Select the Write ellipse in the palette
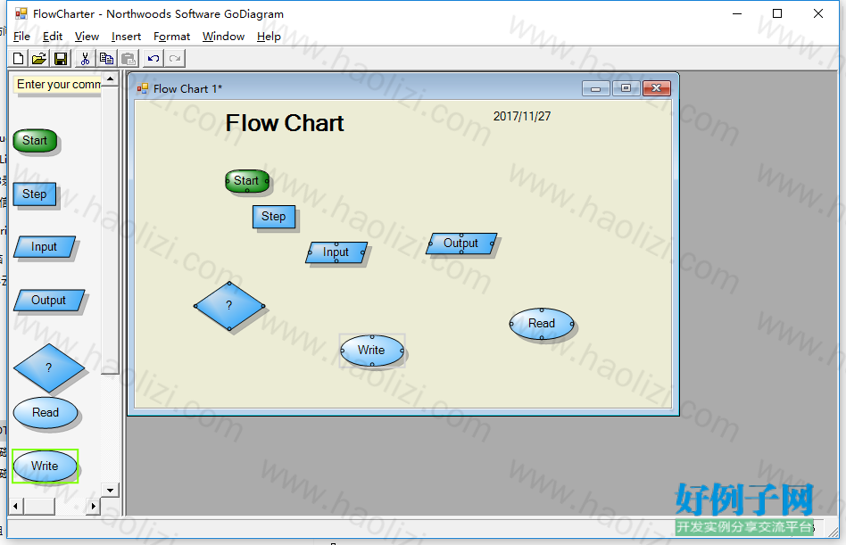Image resolution: width=846 pixels, height=545 pixels. (45, 467)
